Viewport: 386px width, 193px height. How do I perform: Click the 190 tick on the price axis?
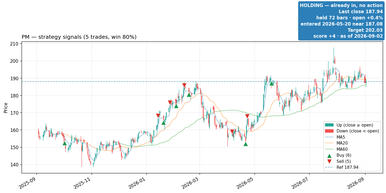pos(15,78)
